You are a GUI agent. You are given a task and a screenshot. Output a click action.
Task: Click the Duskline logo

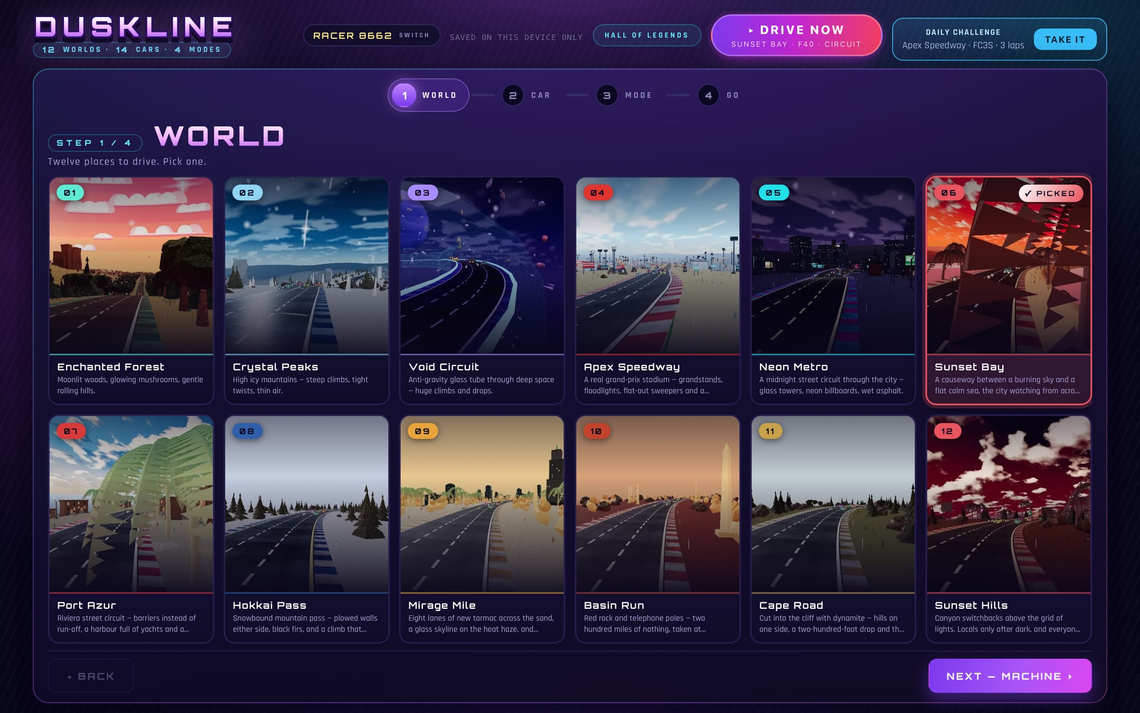[134, 27]
